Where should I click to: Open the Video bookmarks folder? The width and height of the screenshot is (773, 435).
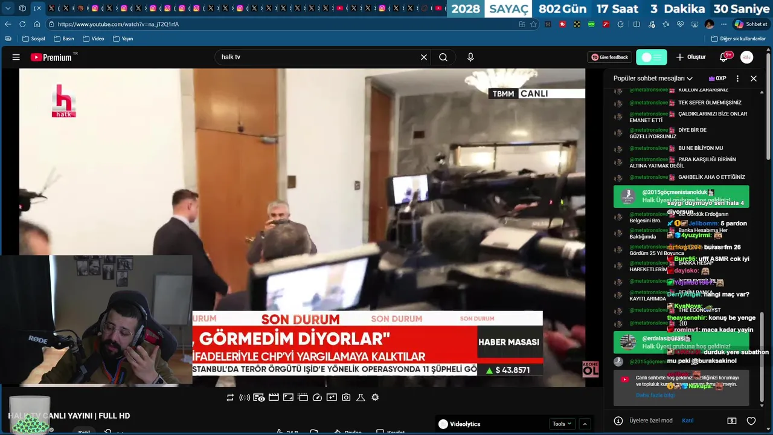93,39
